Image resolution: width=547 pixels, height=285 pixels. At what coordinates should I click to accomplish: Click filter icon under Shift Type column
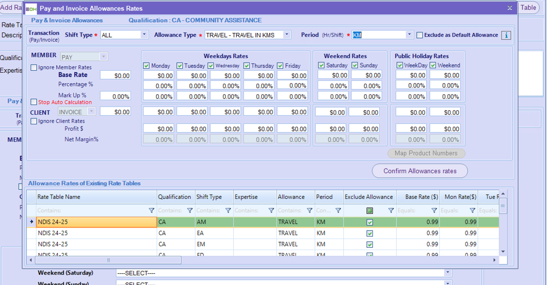pos(228,210)
